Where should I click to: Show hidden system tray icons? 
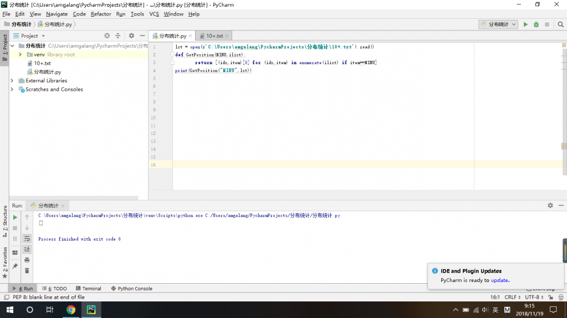click(456, 310)
